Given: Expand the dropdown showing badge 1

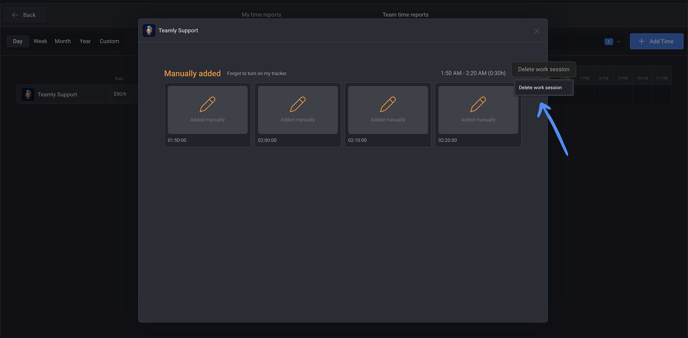Looking at the screenshot, I should coord(613,42).
